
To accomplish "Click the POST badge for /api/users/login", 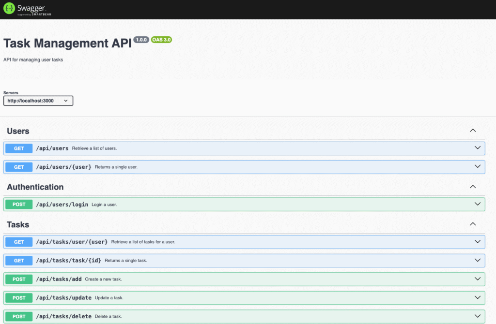I will 19,205.
